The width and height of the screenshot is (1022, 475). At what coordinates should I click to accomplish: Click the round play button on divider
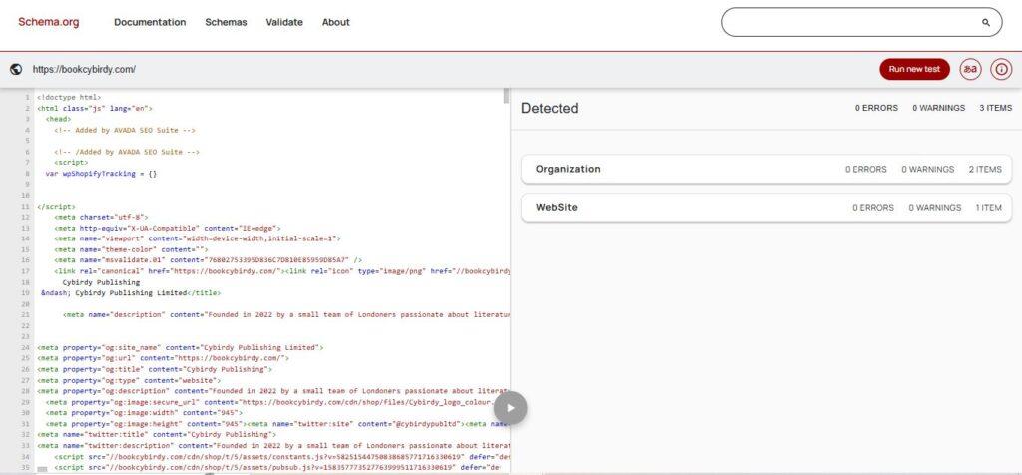pyautogui.click(x=510, y=408)
